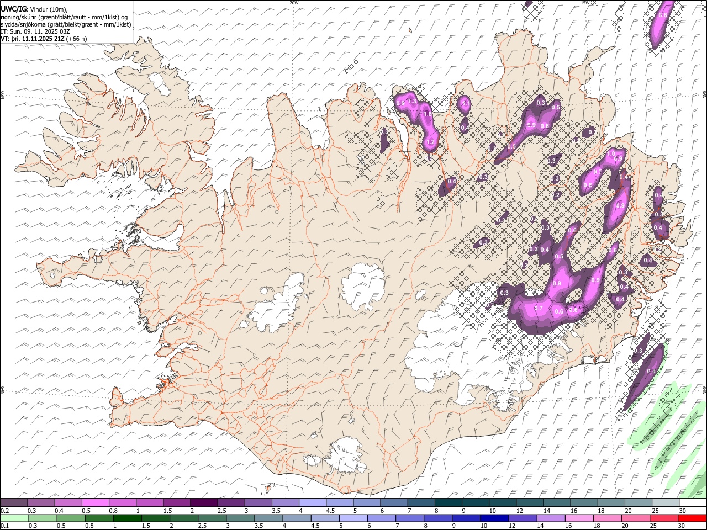Pick the crimson 25 rain legend swatch
Screen dimensions: 707x530
664,518
